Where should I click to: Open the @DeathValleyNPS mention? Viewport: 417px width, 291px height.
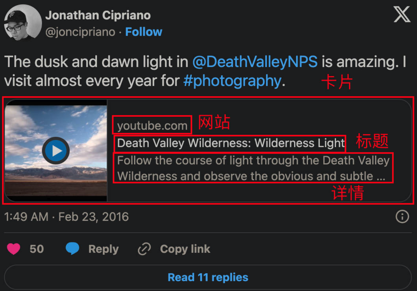click(x=255, y=62)
